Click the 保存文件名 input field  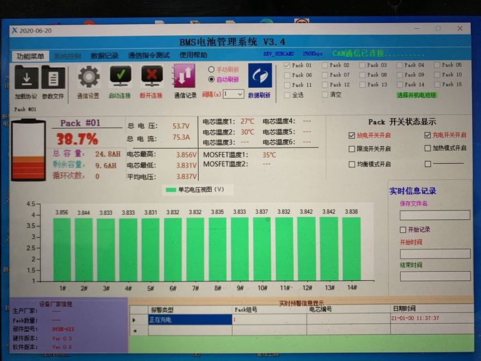coord(435,215)
